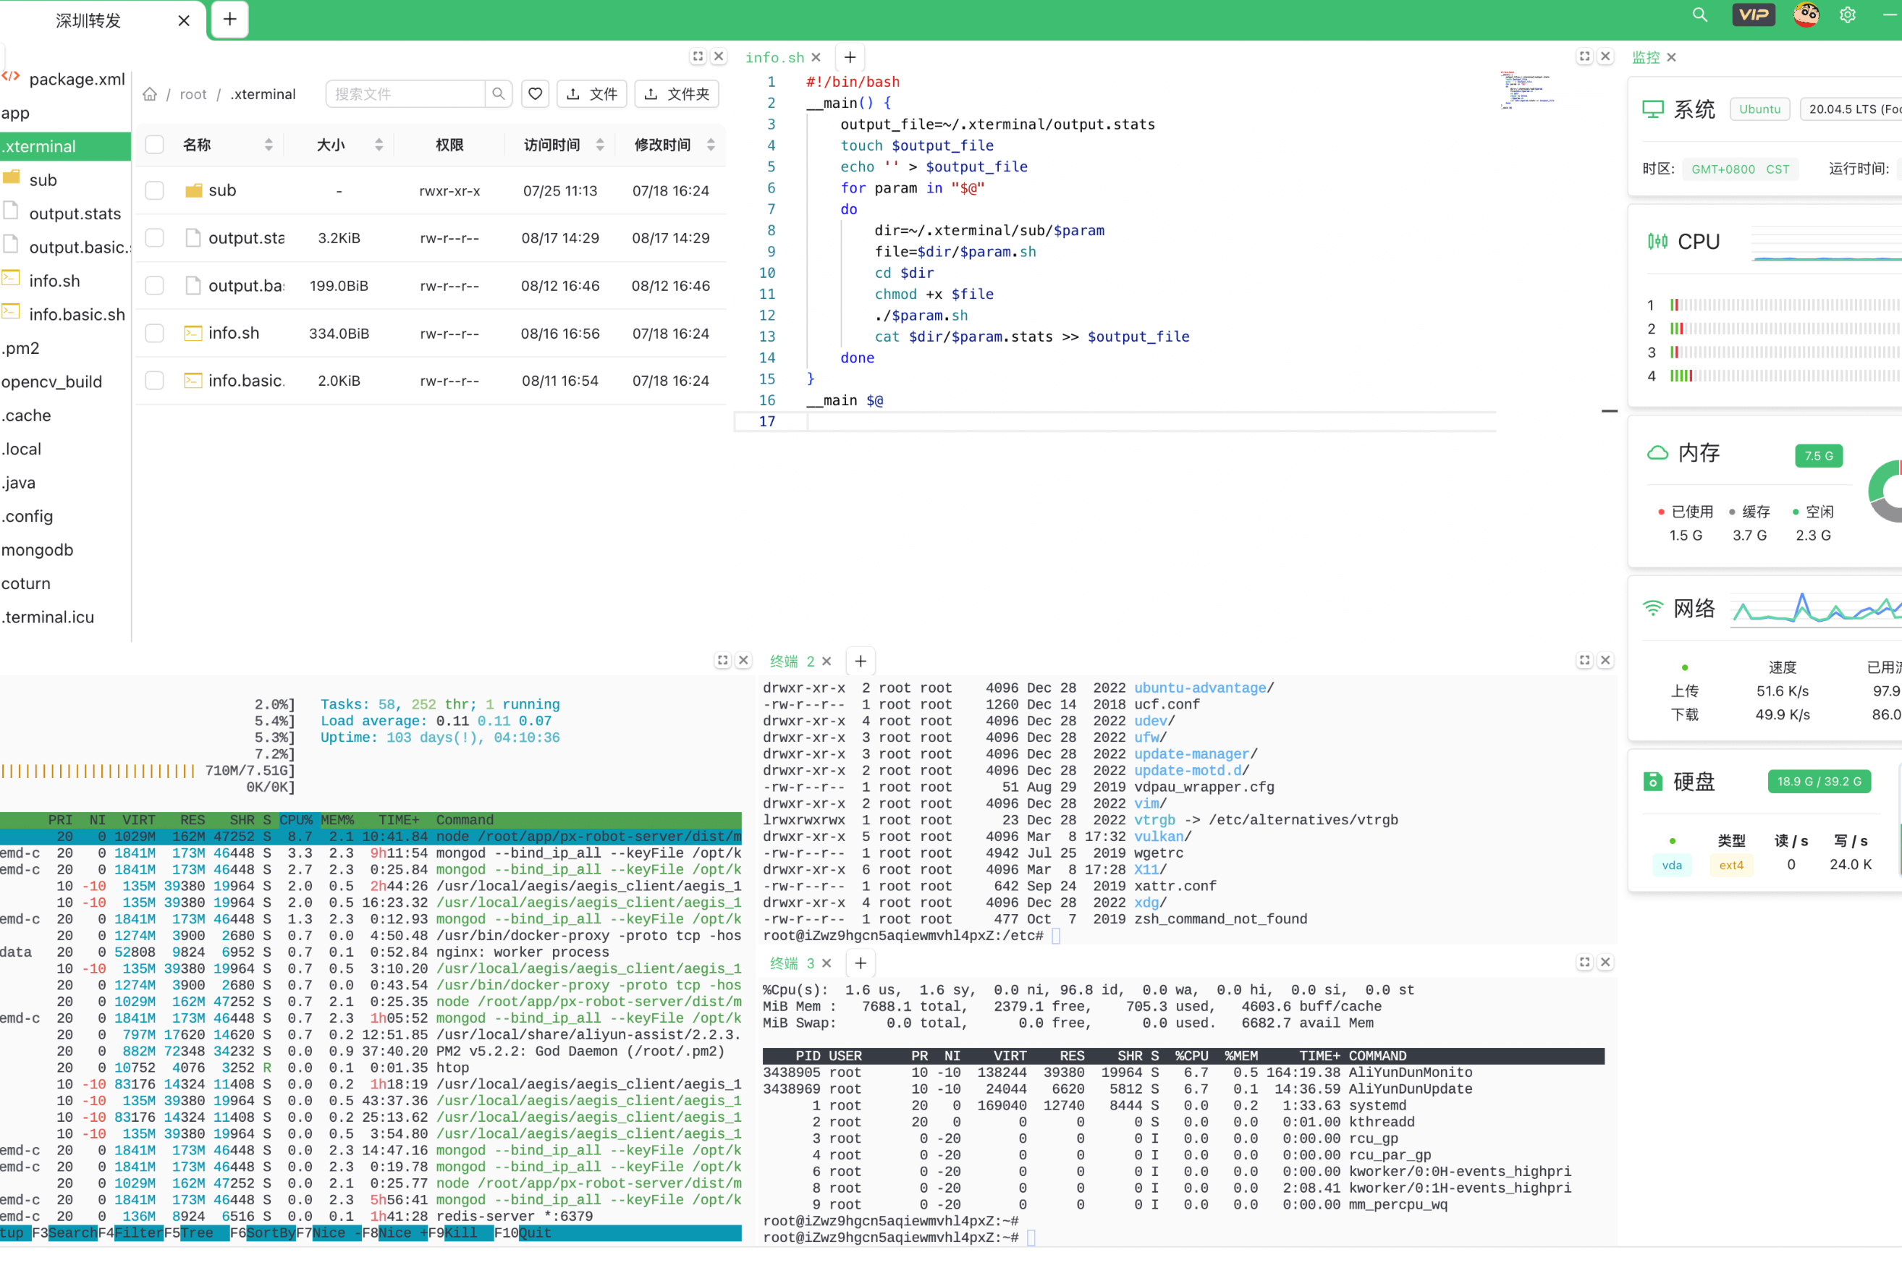Add new terminal tab beside 终端 3
This screenshot has width=1902, height=1268.
861,963
